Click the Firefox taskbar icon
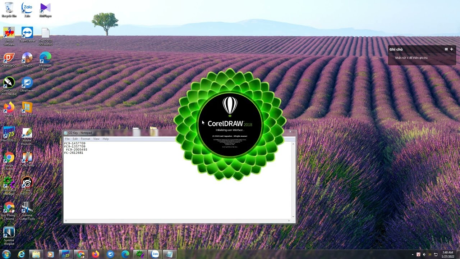Viewport: 460px width, 259px height. pos(95,254)
